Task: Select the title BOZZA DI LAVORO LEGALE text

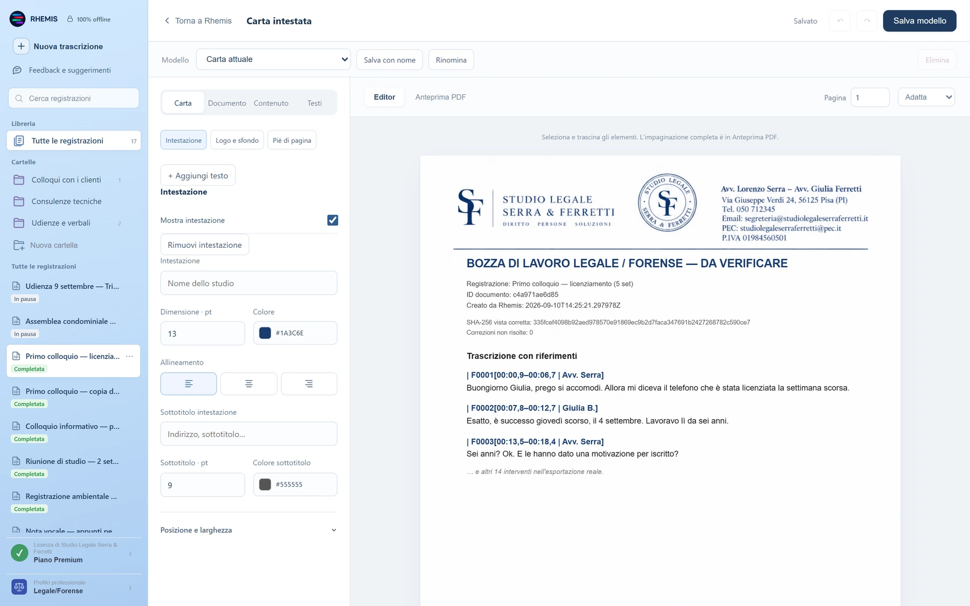Action: point(627,263)
